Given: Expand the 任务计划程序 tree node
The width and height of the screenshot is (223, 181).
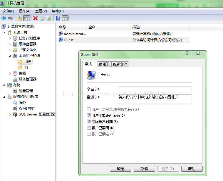Looking at the screenshot, I should pos(10,38).
